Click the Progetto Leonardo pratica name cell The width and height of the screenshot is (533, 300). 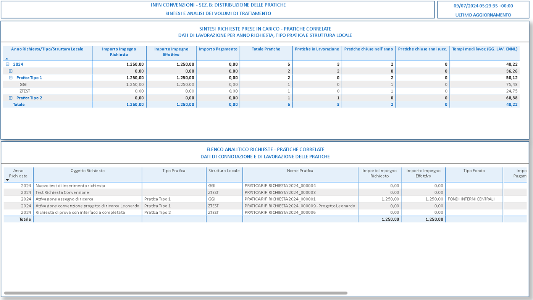coord(300,206)
